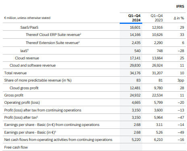Click the Q1–Q4 2024 column header
The width and height of the screenshot is (187, 151).
[x=134, y=18]
